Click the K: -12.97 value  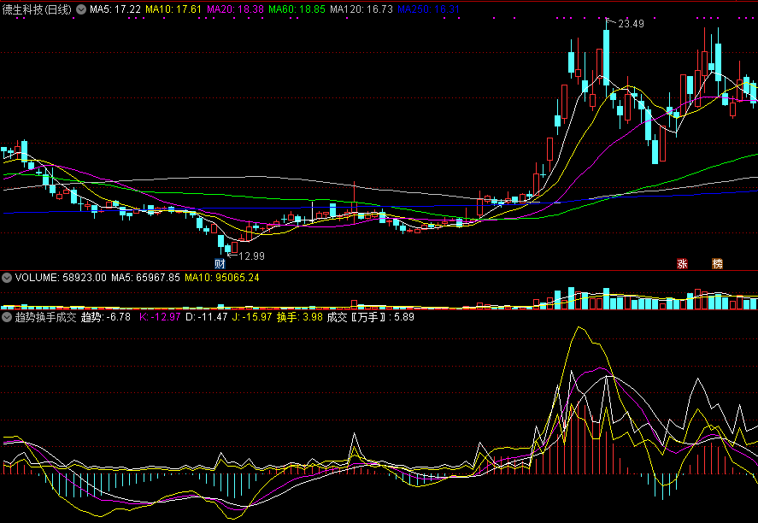pyautogui.click(x=160, y=317)
